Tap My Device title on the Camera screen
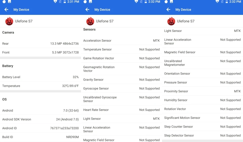 tap(21, 10)
